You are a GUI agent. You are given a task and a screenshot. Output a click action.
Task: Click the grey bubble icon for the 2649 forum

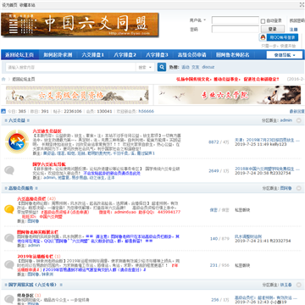click(9, 170)
